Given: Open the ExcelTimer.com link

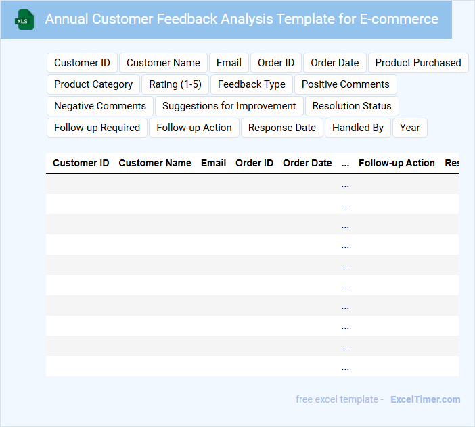Looking at the screenshot, I should (x=425, y=399).
